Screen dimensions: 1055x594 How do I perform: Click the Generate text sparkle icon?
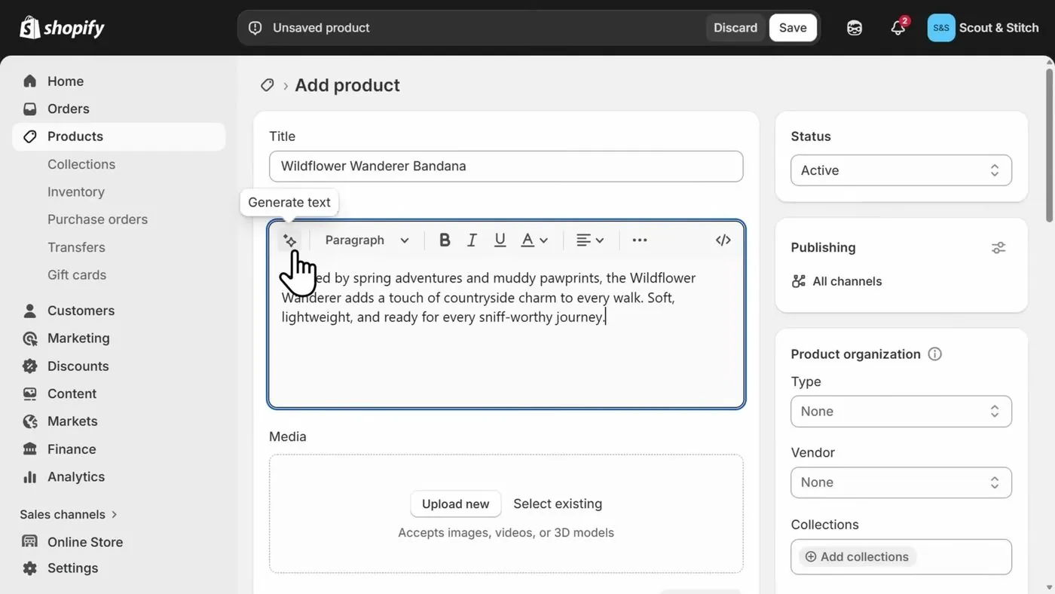pos(290,240)
